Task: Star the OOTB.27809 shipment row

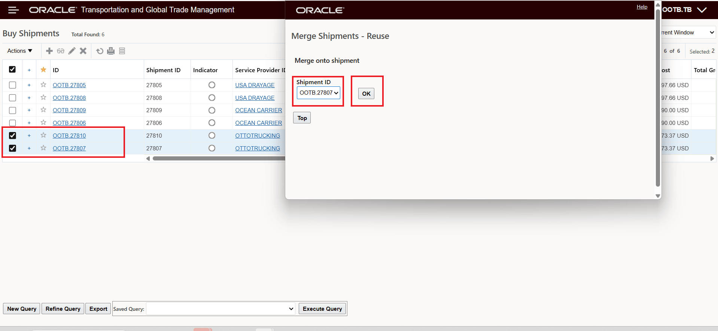Action: 43,110
